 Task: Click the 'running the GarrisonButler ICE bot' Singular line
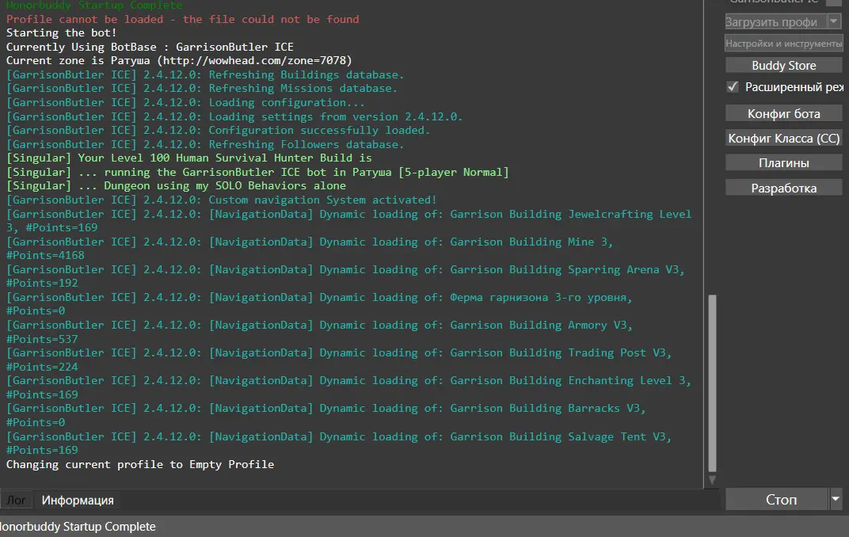click(x=257, y=172)
